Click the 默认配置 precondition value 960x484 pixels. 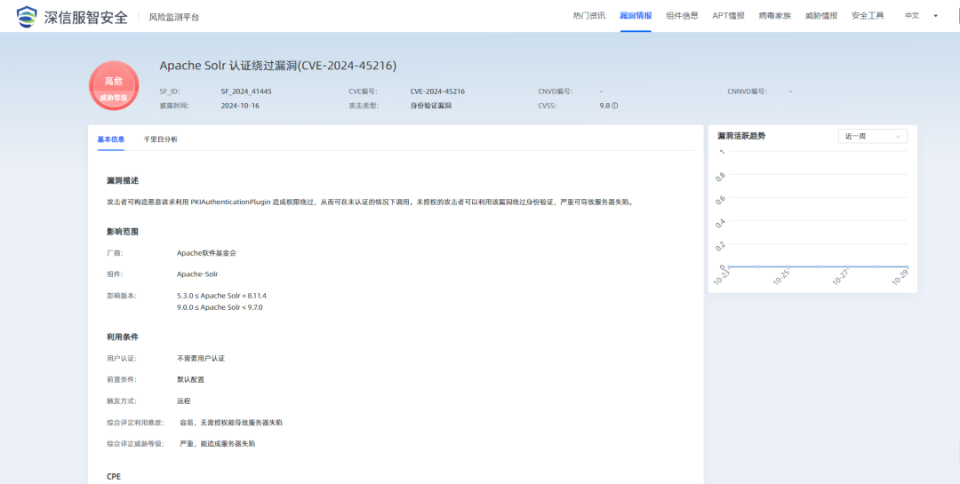click(x=190, y=379)
